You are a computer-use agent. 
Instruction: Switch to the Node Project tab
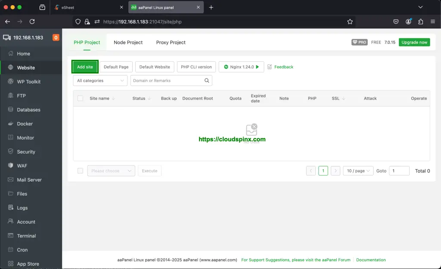tap(128, 42)
